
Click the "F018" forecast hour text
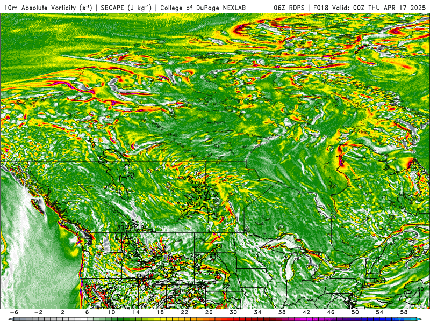point(321,8)
